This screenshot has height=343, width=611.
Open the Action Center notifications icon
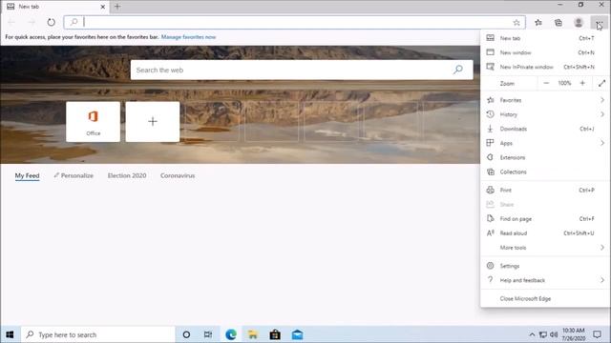[x=597, y=334]
